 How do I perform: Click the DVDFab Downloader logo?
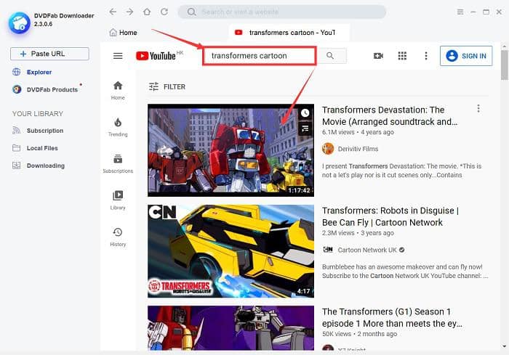[x=20, y=23]
